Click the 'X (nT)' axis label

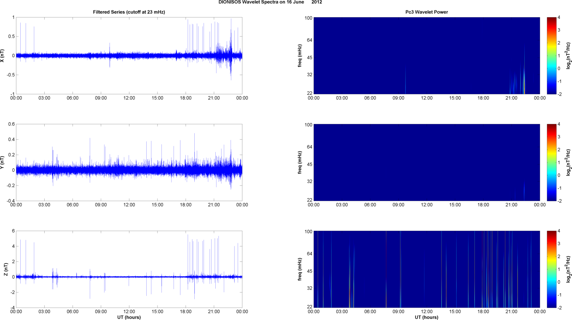pyautogui.click(x=3, y=55)
